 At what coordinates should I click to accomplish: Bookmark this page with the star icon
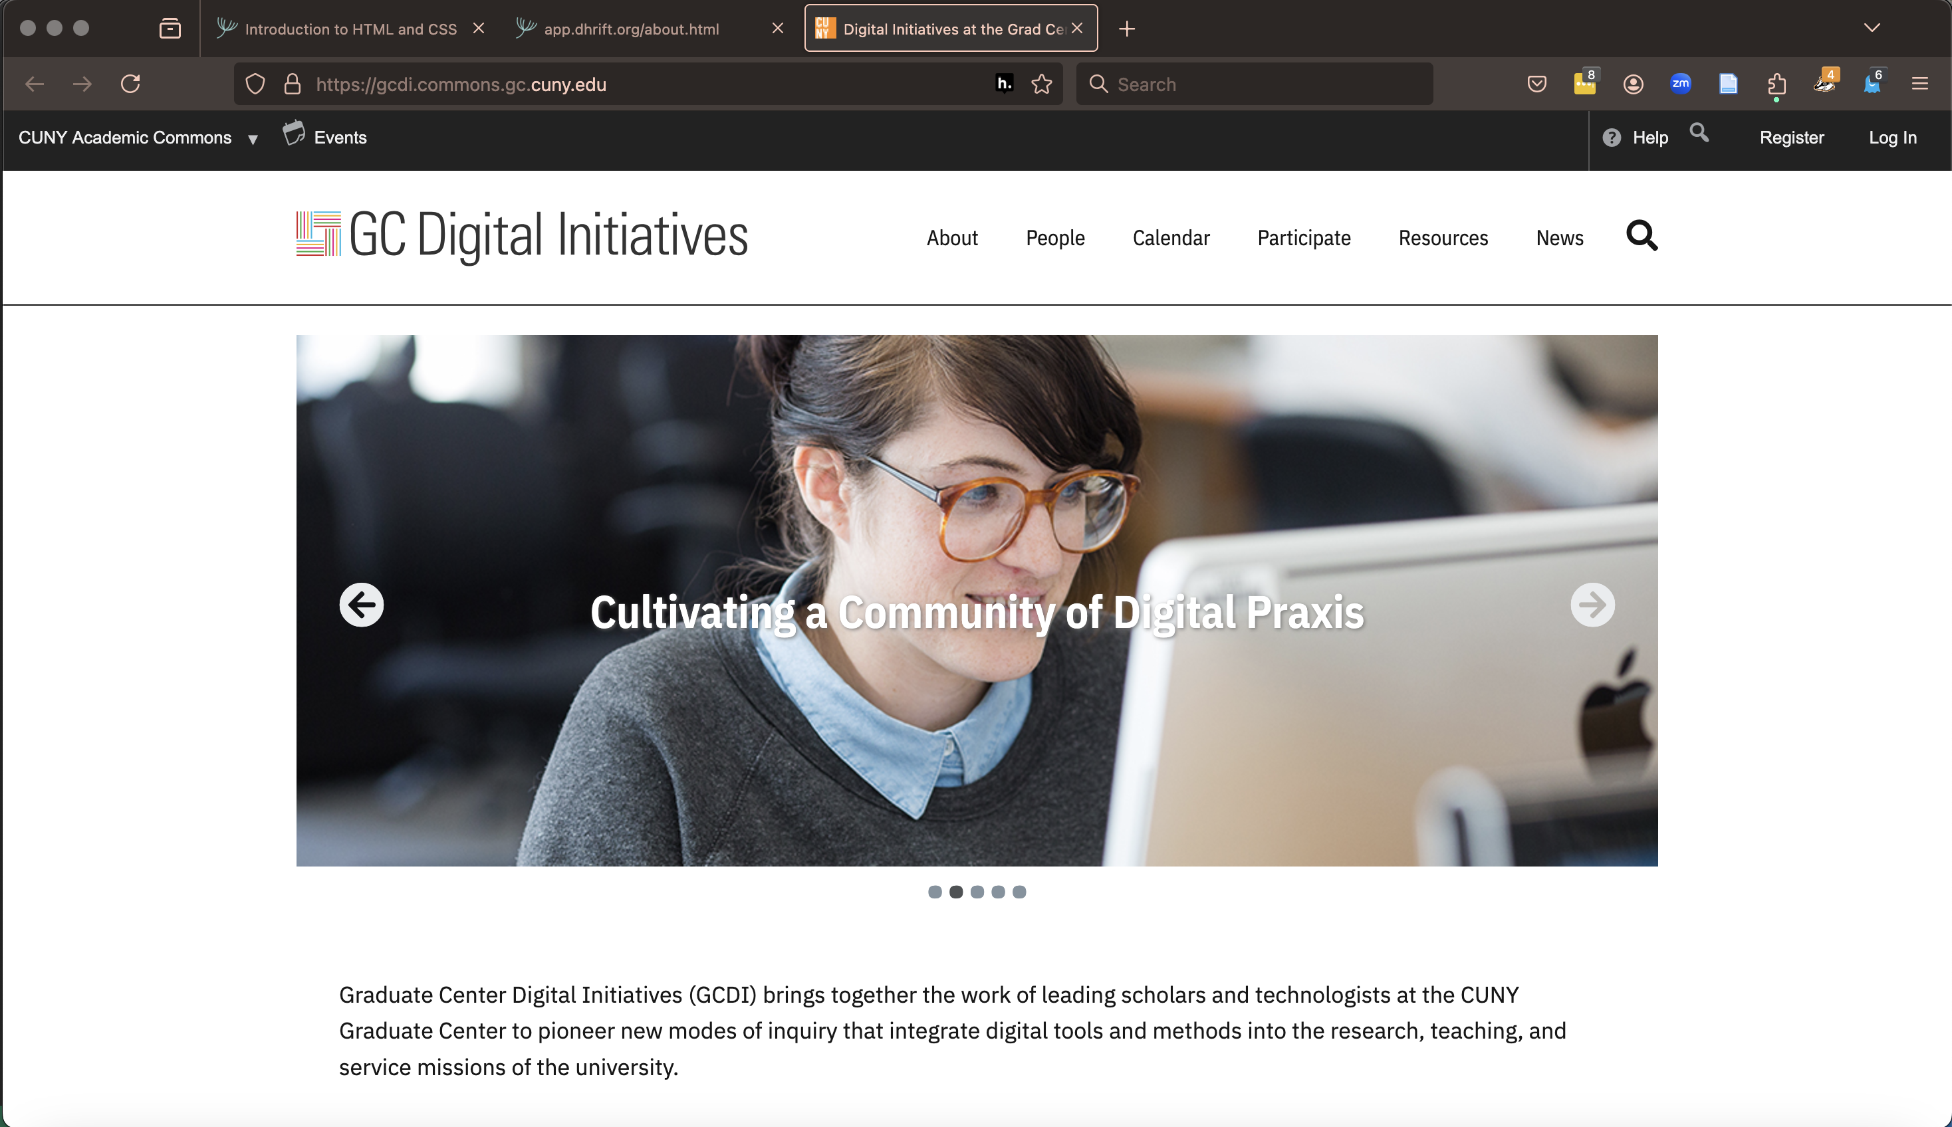(1041, 84)
